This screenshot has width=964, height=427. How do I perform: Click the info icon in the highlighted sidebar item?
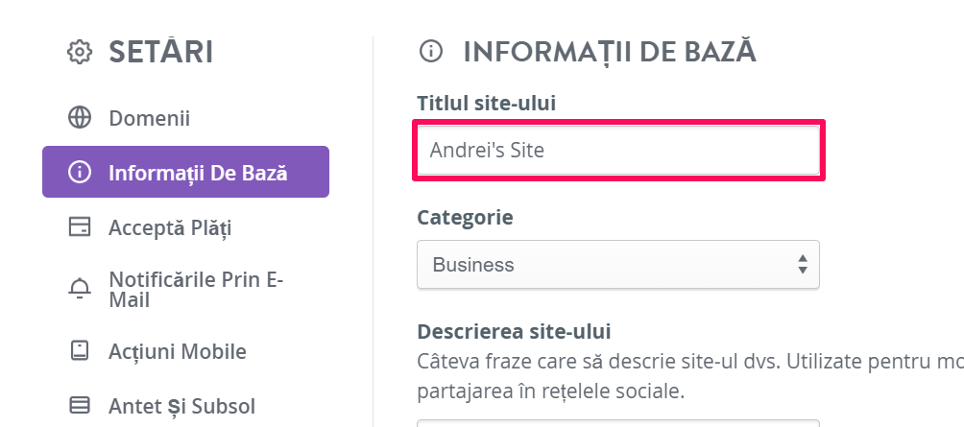tap(80, 172)
